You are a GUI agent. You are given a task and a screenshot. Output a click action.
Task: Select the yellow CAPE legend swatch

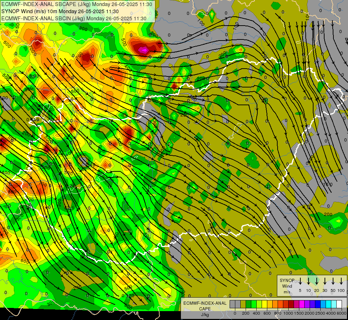[264, 304]
